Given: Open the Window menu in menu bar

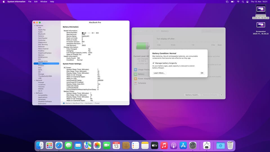Looking at the screenshot, I should pos(44,2).
